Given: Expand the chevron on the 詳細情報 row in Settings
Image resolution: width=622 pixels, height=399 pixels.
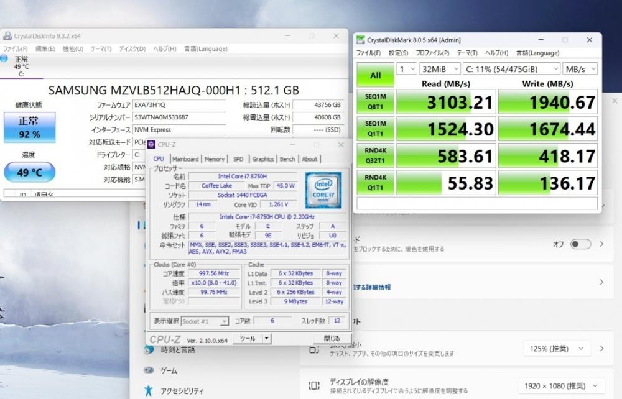Looking at the screenshot, I should tap(601, 282).
